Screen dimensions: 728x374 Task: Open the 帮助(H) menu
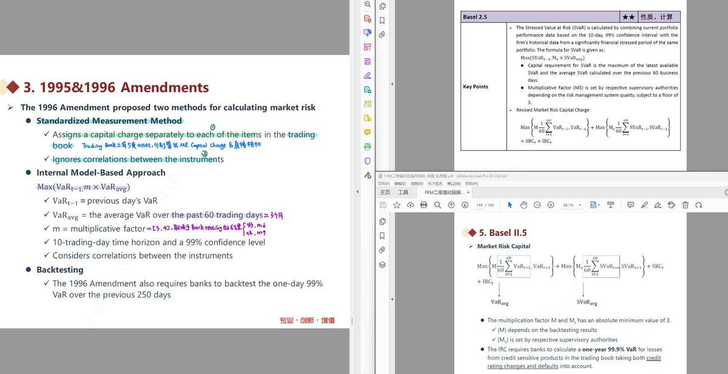(x=471, y=184)
